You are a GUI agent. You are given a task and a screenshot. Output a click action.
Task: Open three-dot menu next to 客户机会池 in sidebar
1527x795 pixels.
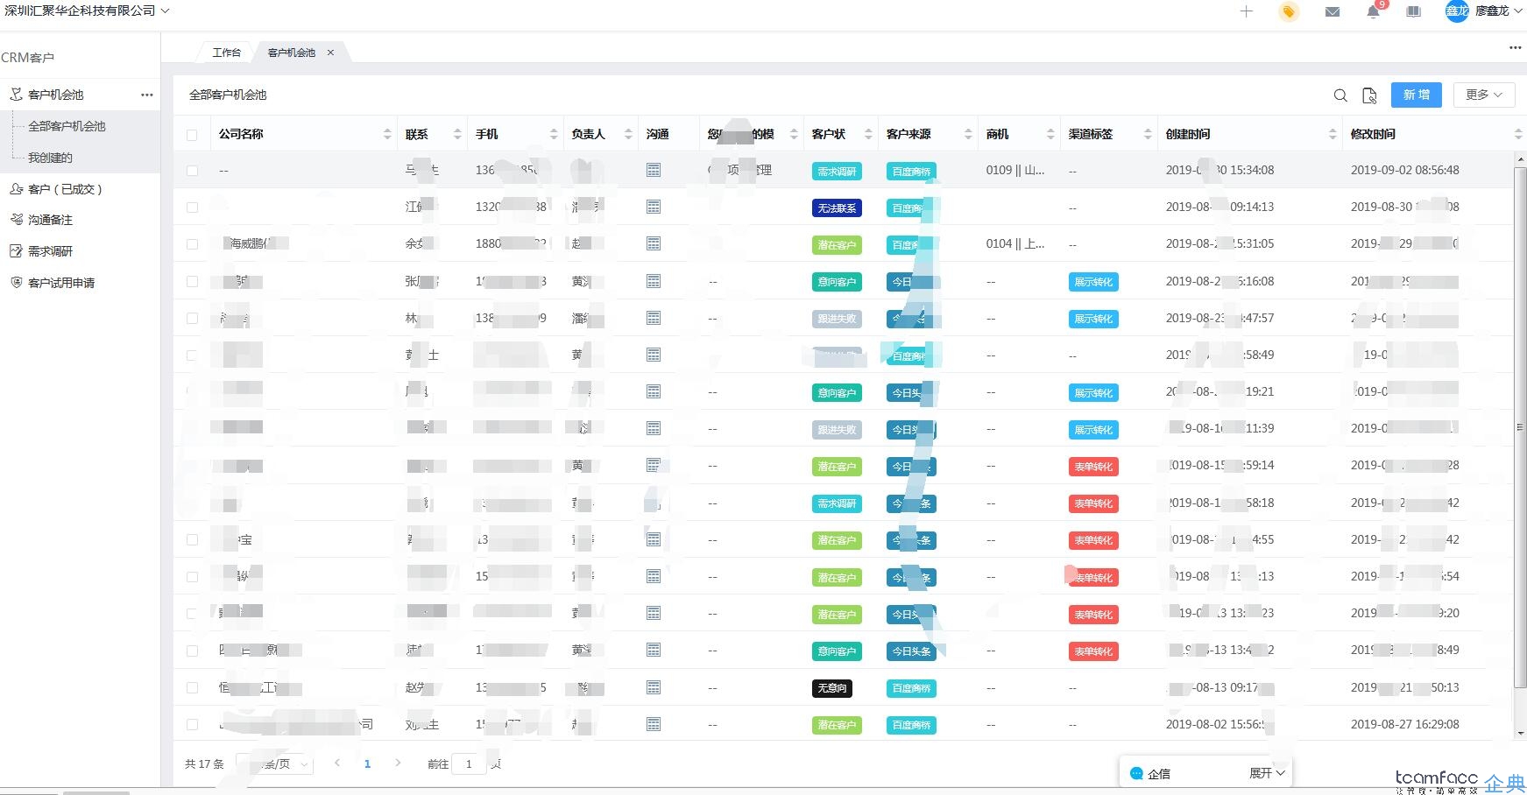pos(147,95)
